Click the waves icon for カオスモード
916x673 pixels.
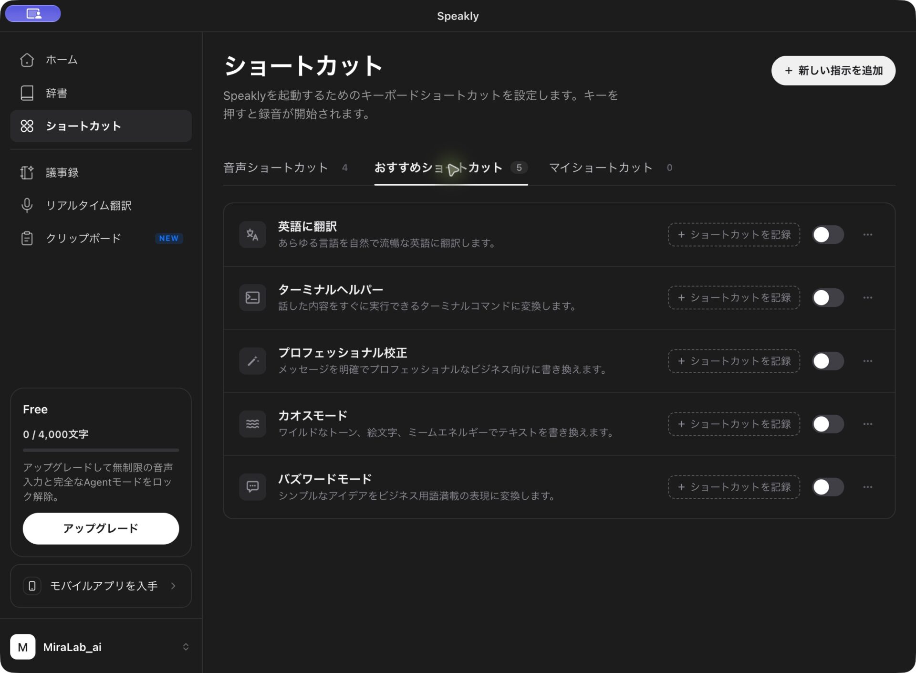[252, 424]
